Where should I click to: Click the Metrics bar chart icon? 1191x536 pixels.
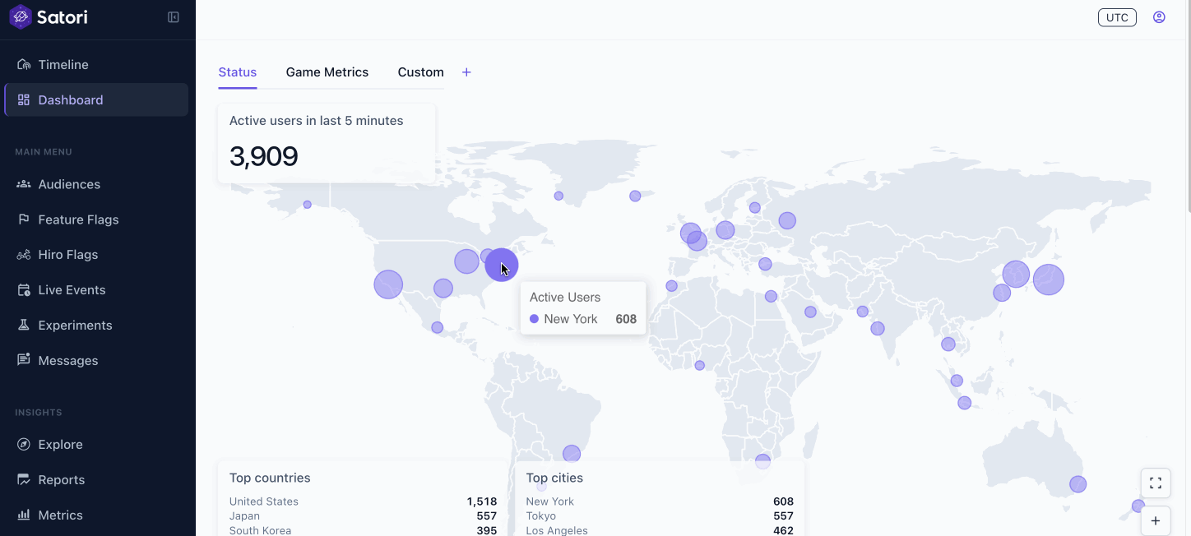(24, 515)
